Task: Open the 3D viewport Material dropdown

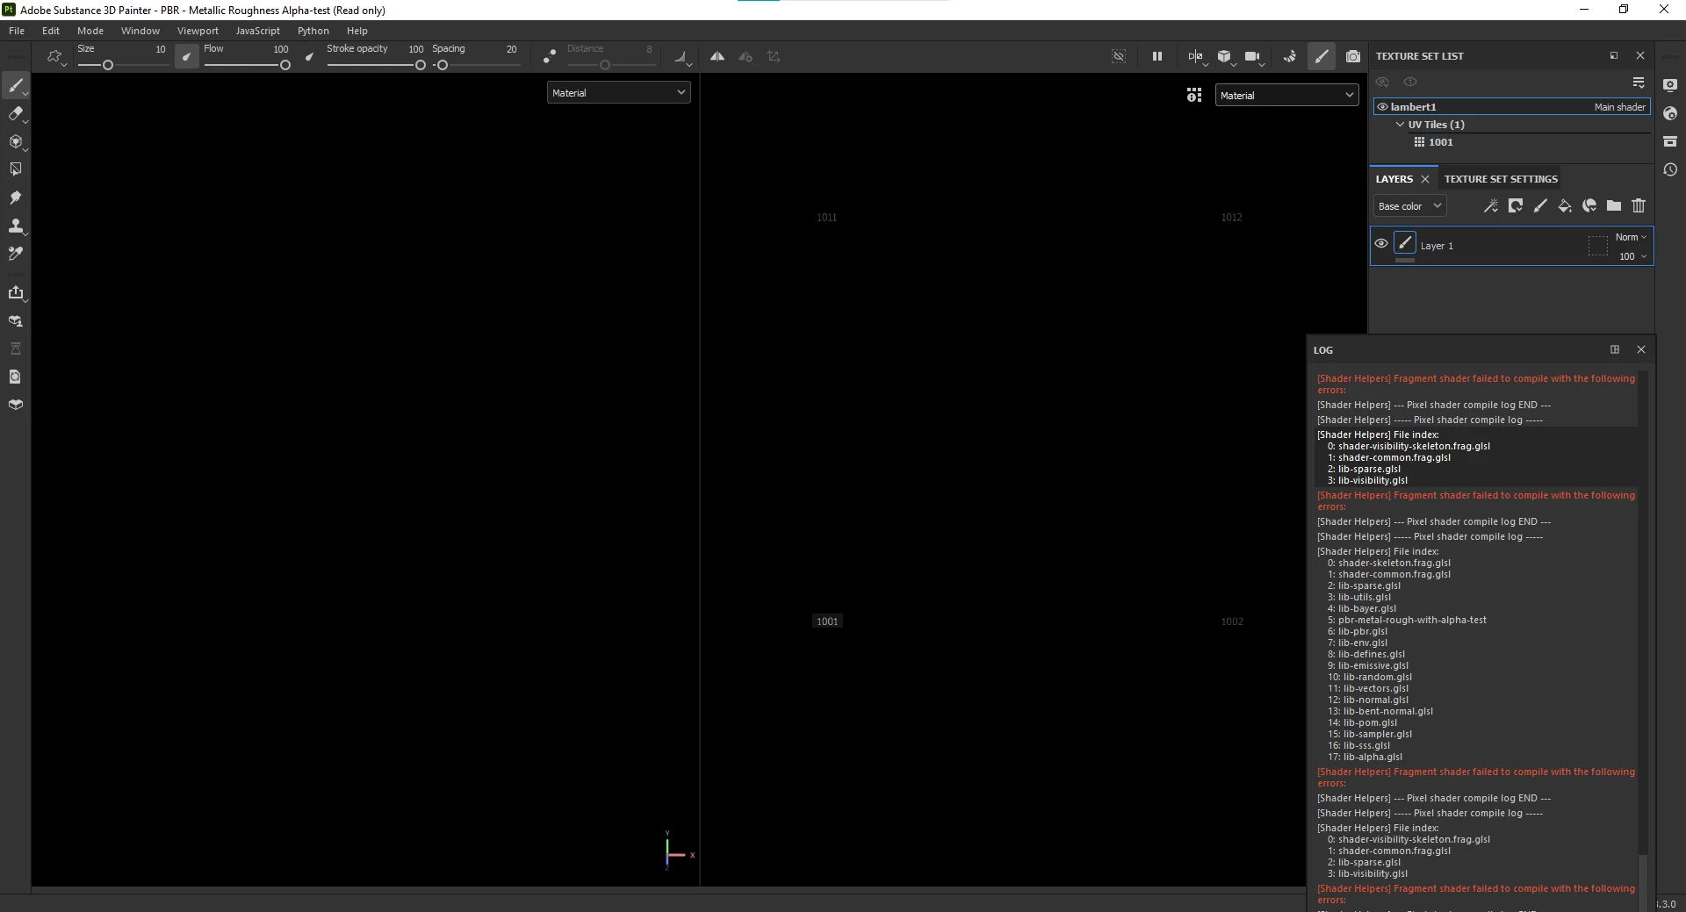Action: pyautogui.click(x=618, y=92)
